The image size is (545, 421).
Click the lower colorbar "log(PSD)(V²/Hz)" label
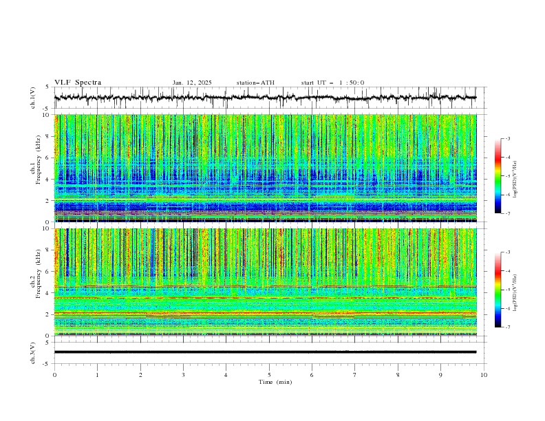(x=515, y=293)
